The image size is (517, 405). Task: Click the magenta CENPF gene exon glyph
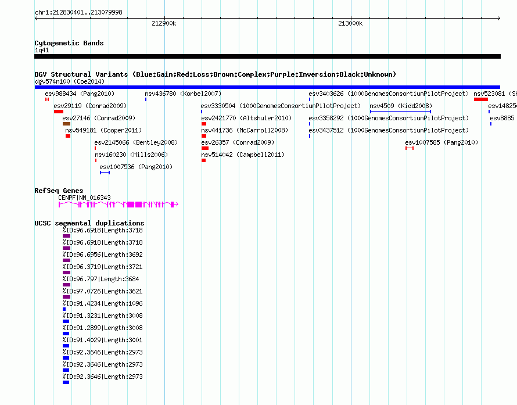(119, 205)
